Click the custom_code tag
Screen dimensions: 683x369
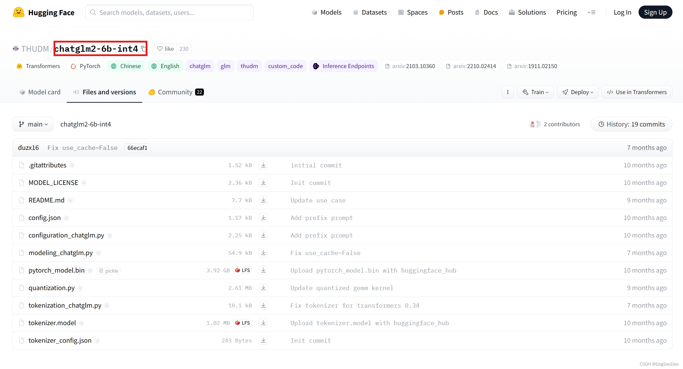click(285, 66)
